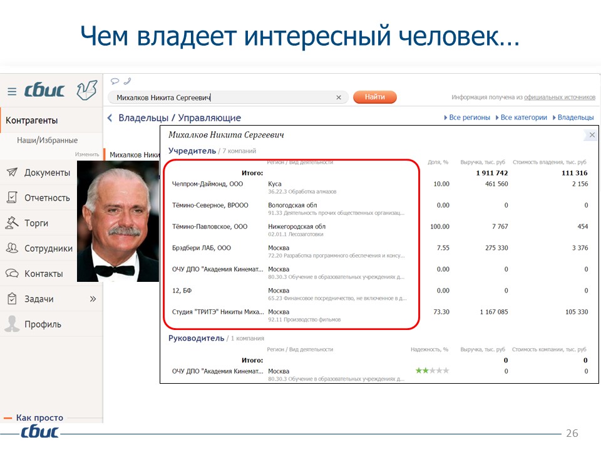The image size is (601, 450).
Task: Open the Все категории filter dropdown
Action: click(x=521, y=117)
